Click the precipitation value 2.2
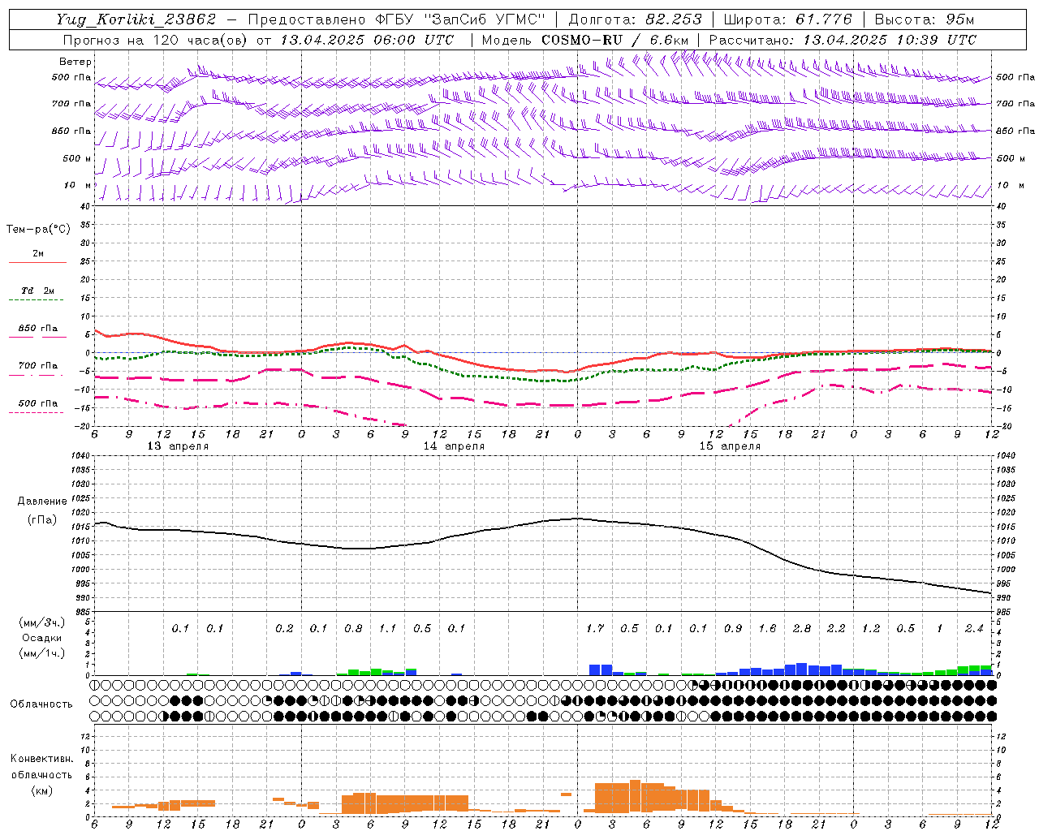This screenshot has height=831, width=1039. (836, 629)
